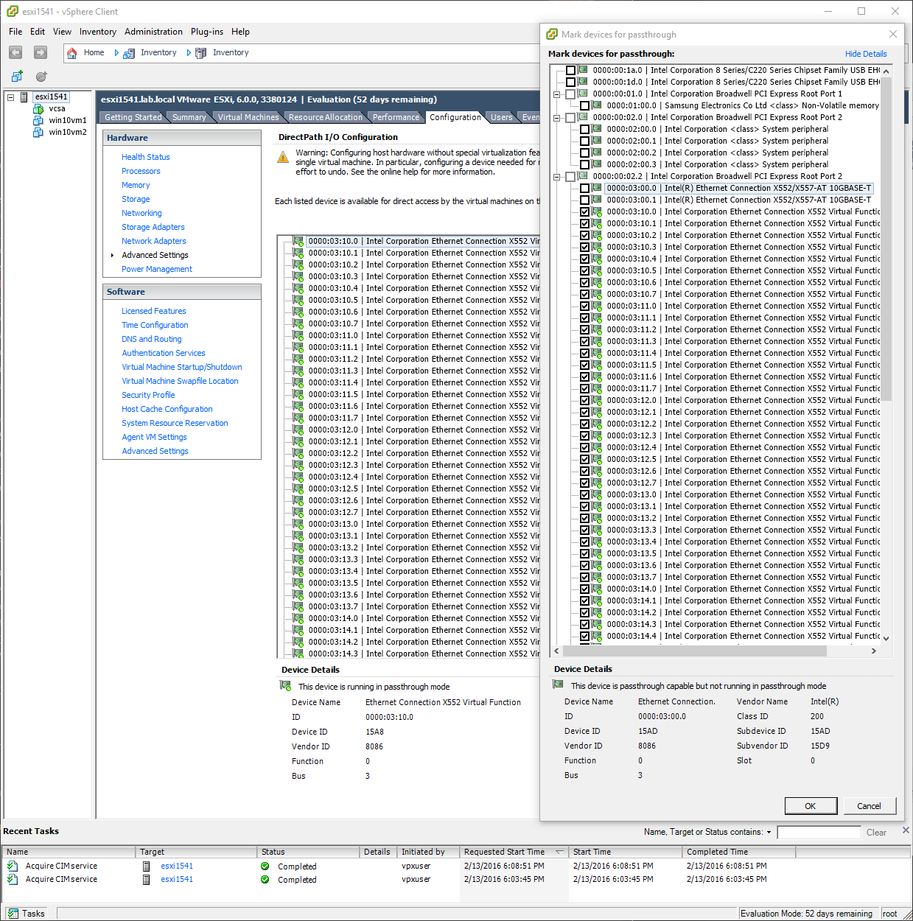The width and height of the screenshot is (913, 921).
Task: Open the Plug-ins menu
Action: (x=207, y=32)
